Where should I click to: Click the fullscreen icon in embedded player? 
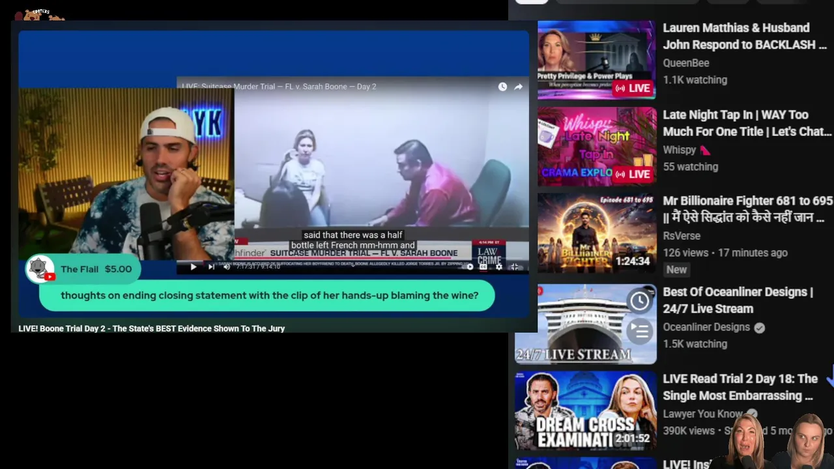[x=515, y=266]
